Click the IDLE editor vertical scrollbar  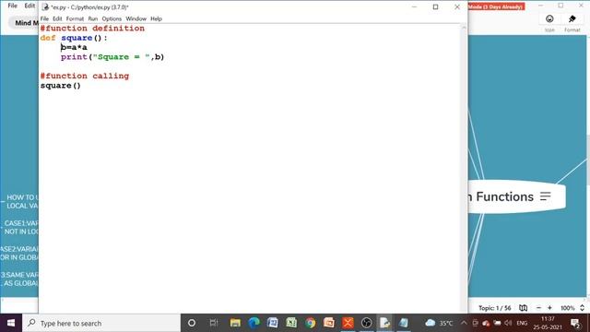[464, 168]
